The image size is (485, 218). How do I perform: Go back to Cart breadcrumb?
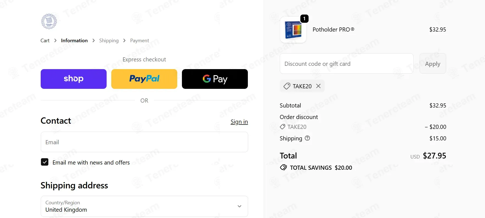[x=45, y=41]
